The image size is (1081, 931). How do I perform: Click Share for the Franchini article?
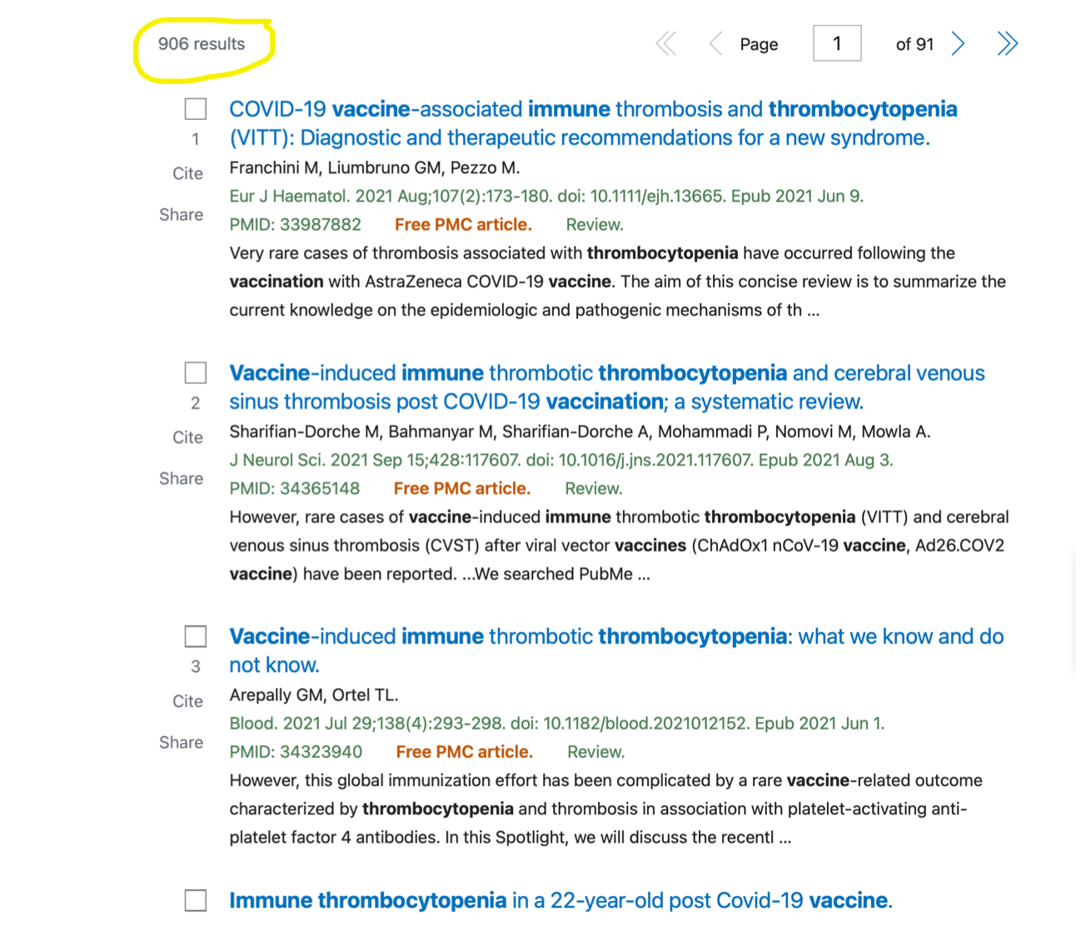coord(181,215)
